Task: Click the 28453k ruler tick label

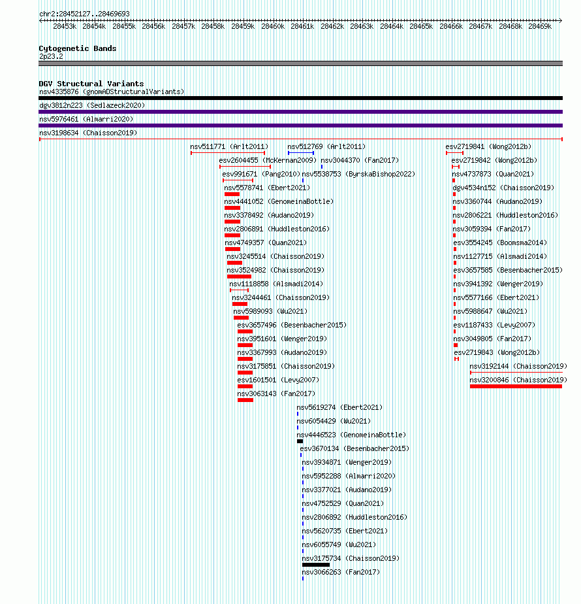Action: 65,26
